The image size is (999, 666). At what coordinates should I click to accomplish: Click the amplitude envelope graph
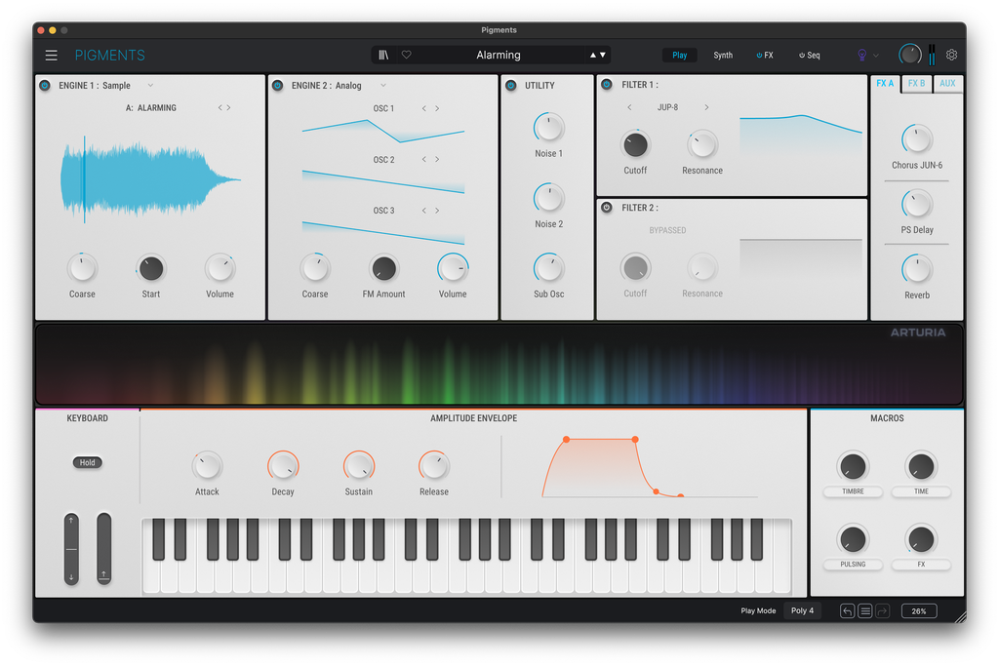(x=650, y=466)
